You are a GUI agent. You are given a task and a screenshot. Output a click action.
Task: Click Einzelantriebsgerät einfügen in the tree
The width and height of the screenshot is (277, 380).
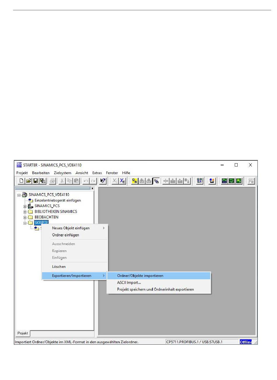click(x=58, y=200)
